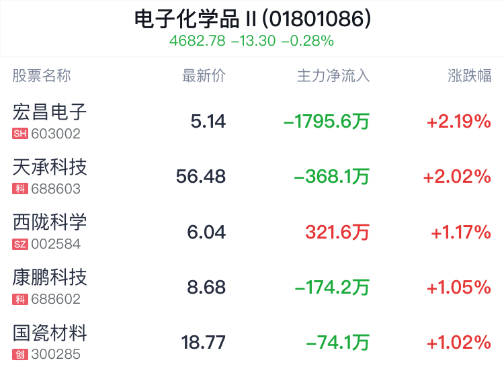Click the 创 badge next to 300285
504x379 pixels.
[x=20, y=354]
